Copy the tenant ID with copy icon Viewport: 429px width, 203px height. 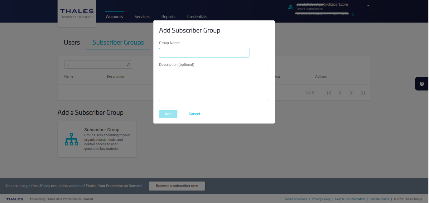[353, 14]
